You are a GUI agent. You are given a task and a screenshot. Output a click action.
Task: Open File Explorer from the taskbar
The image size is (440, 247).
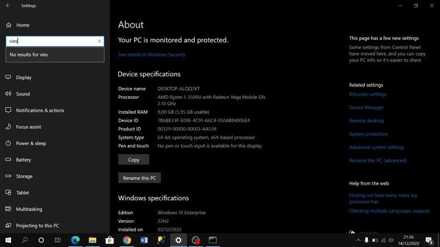(92, 240)
